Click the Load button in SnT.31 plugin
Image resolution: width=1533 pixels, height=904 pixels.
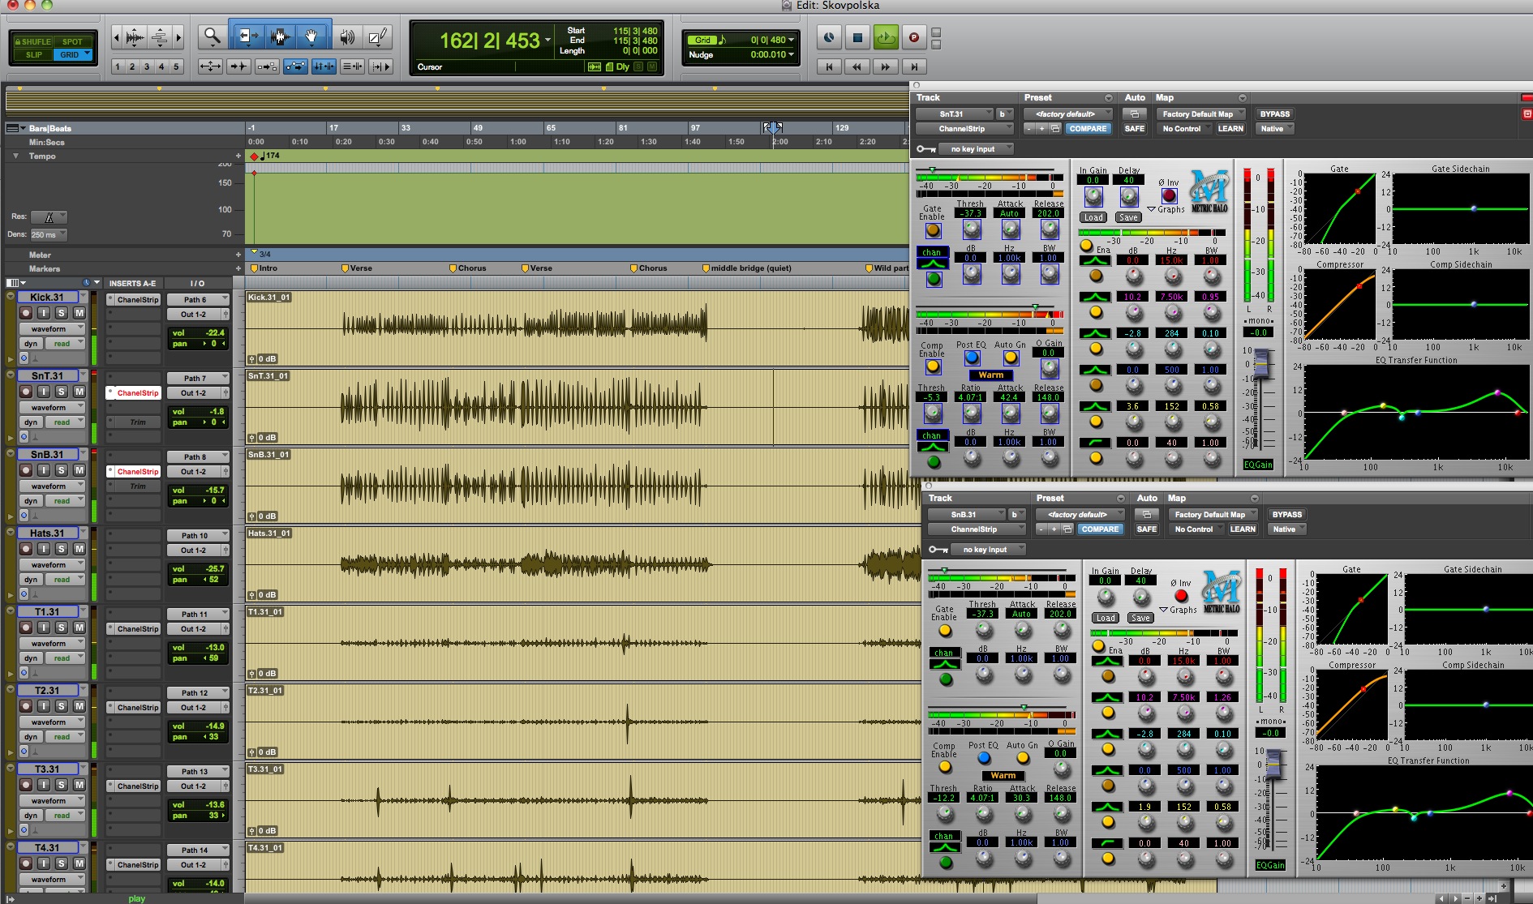pos(1093,217)
